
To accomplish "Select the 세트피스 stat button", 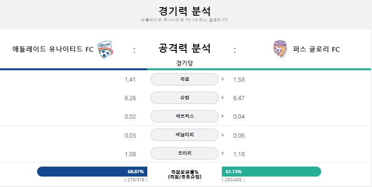I will click(184, 116).
